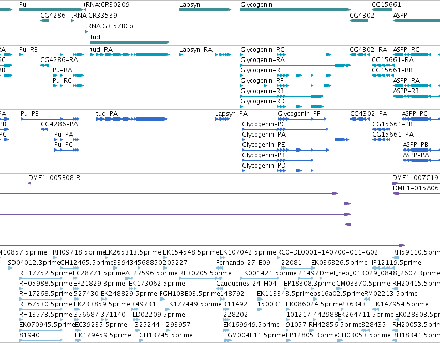Click EST 'EK154548.5prime'
The image size is (440, 343).
(x=191, y=252)
